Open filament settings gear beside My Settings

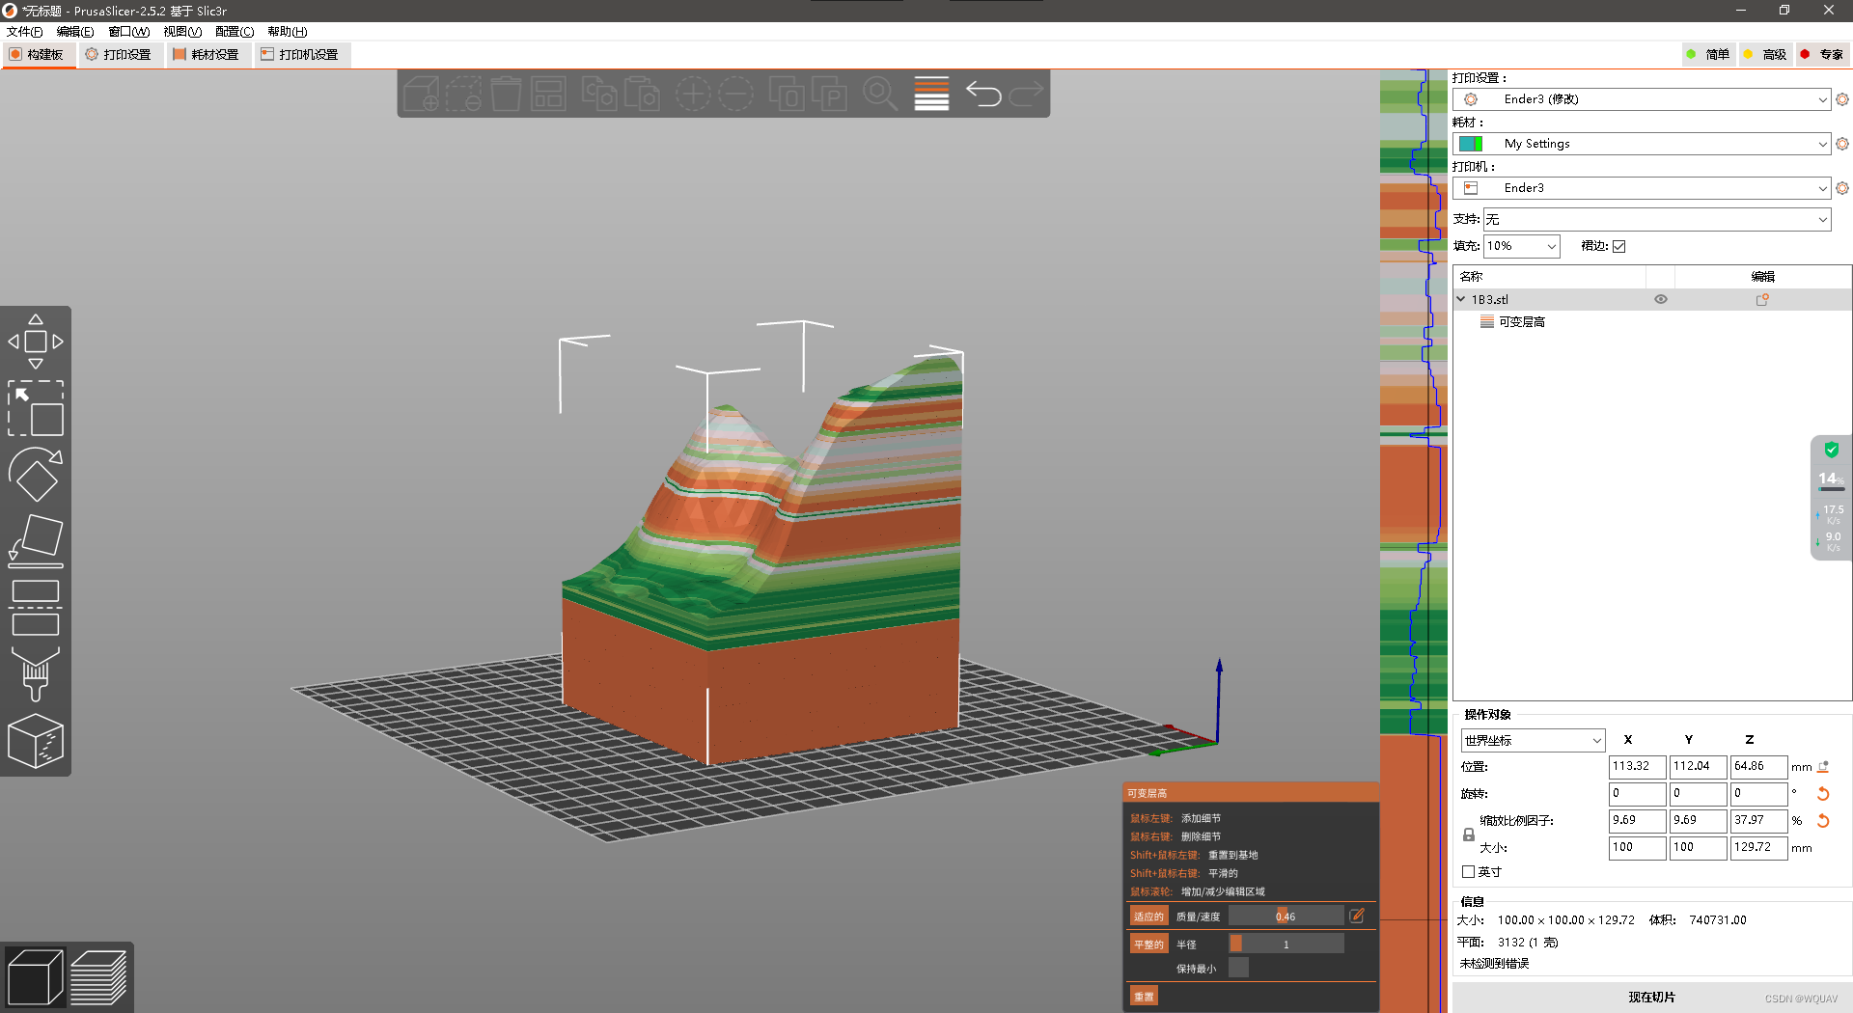coord(1841,144)
